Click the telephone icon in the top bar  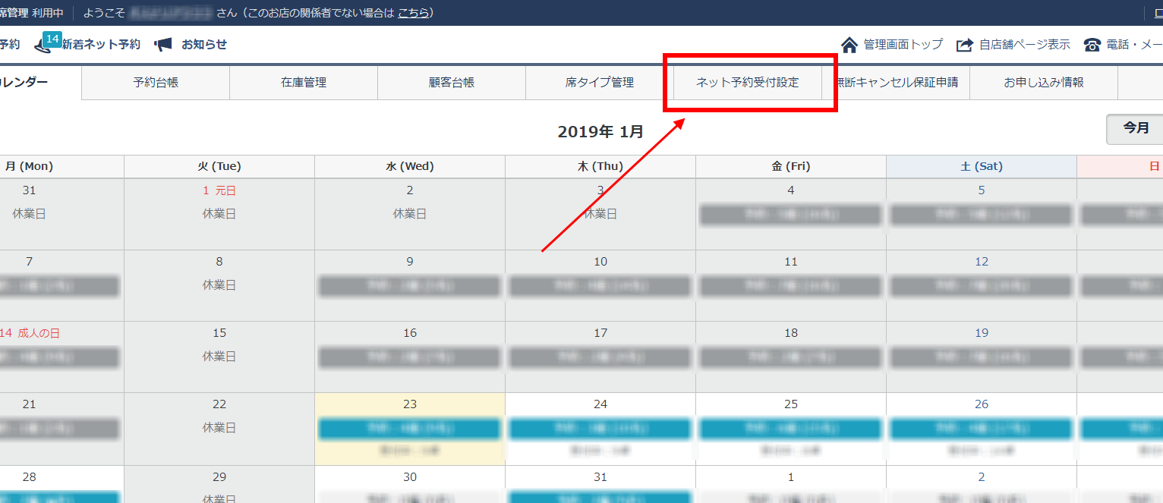[x=1092, y=45]
